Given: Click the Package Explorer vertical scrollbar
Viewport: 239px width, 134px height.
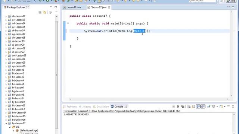Looking at the screenshot, I should click(56, 74).
